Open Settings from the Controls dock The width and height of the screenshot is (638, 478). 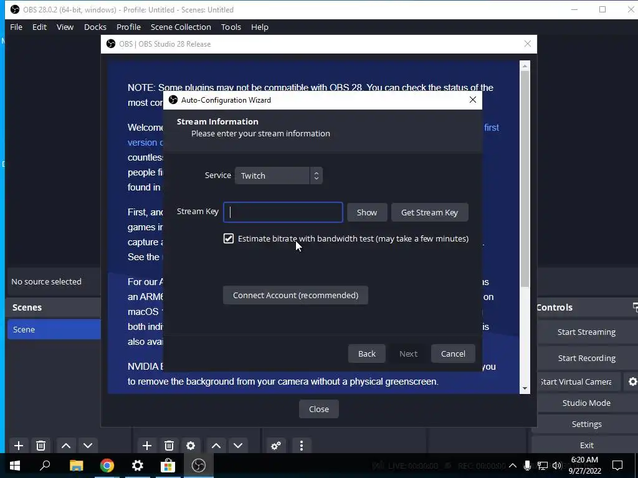586,424
